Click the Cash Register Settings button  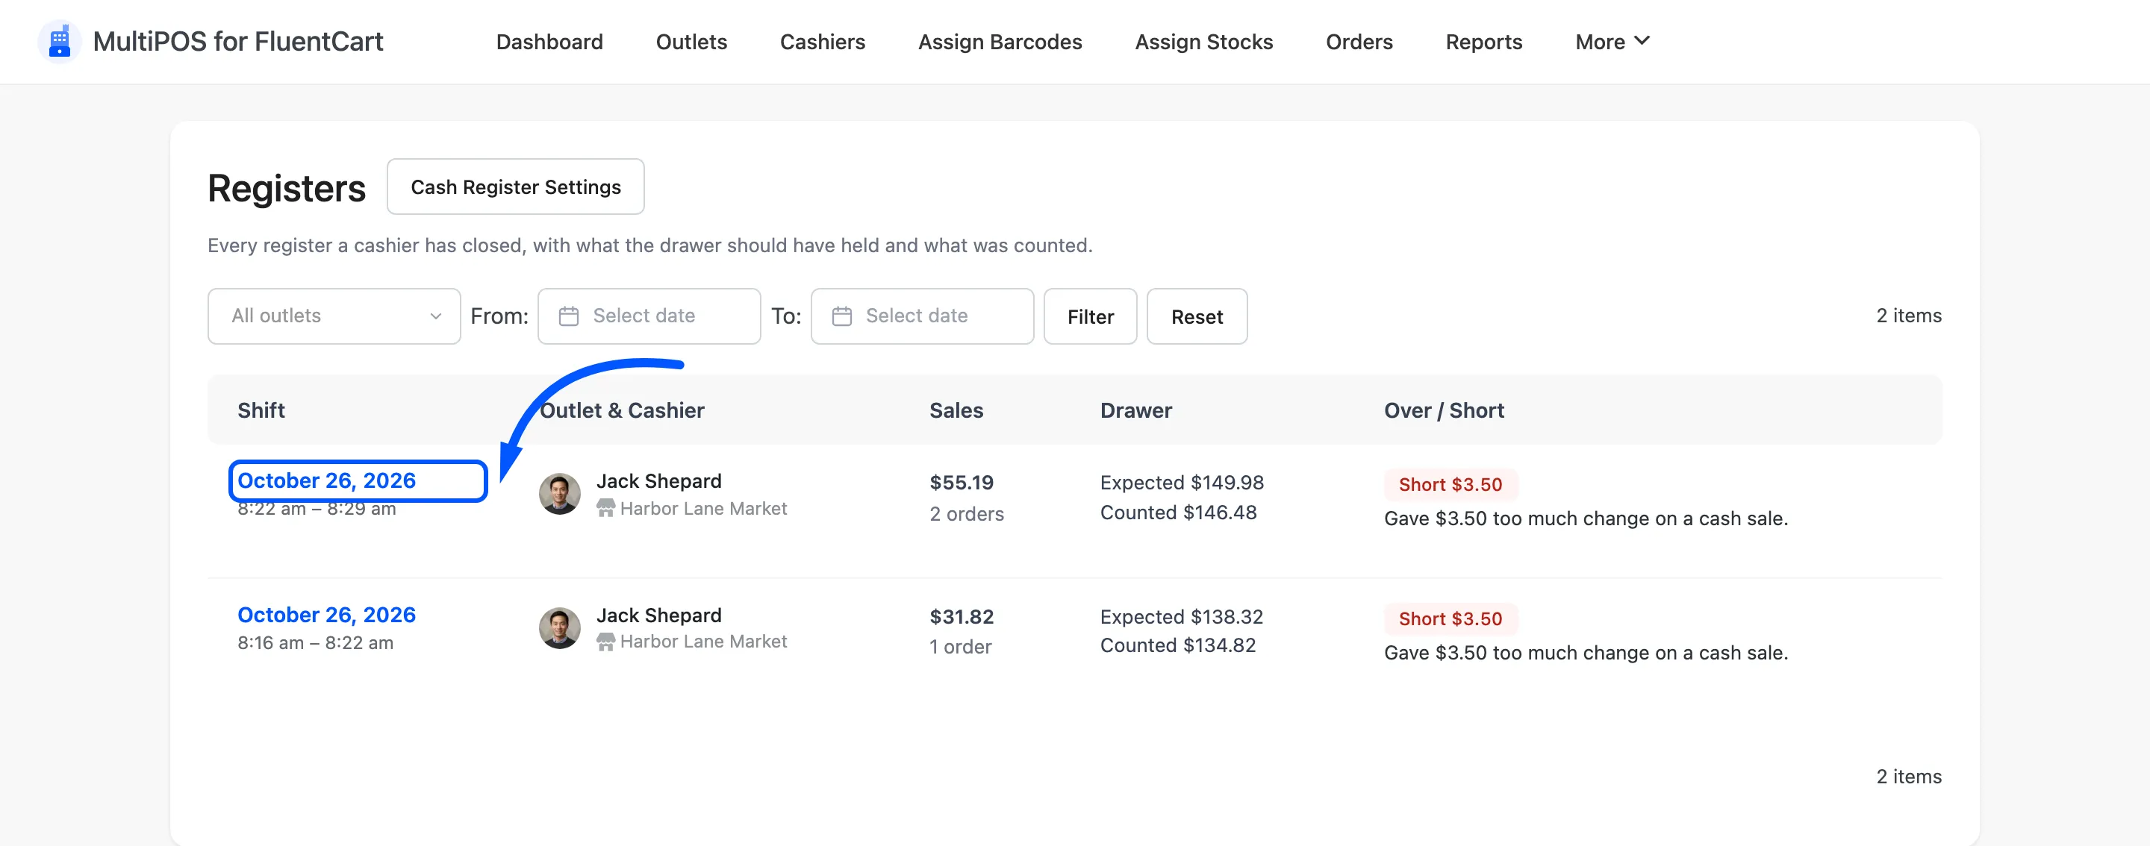coord(515,187)
